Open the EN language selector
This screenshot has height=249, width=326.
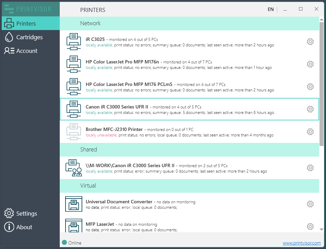270,9
